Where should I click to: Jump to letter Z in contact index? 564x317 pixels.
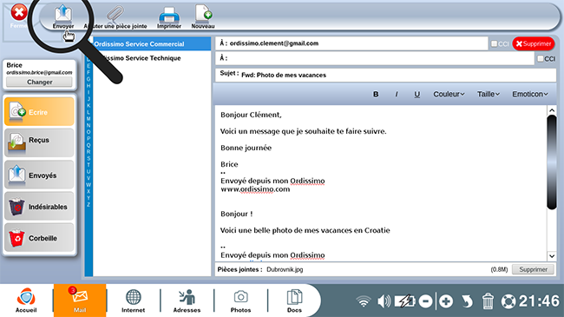click(89, 204)
